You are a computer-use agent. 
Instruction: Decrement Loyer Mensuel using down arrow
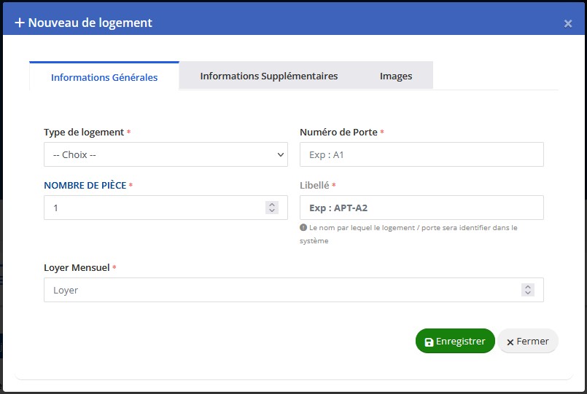coord(528,293)
